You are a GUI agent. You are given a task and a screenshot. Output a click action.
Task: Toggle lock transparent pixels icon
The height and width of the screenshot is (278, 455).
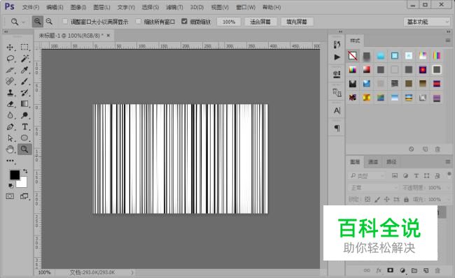coord(367,199)
